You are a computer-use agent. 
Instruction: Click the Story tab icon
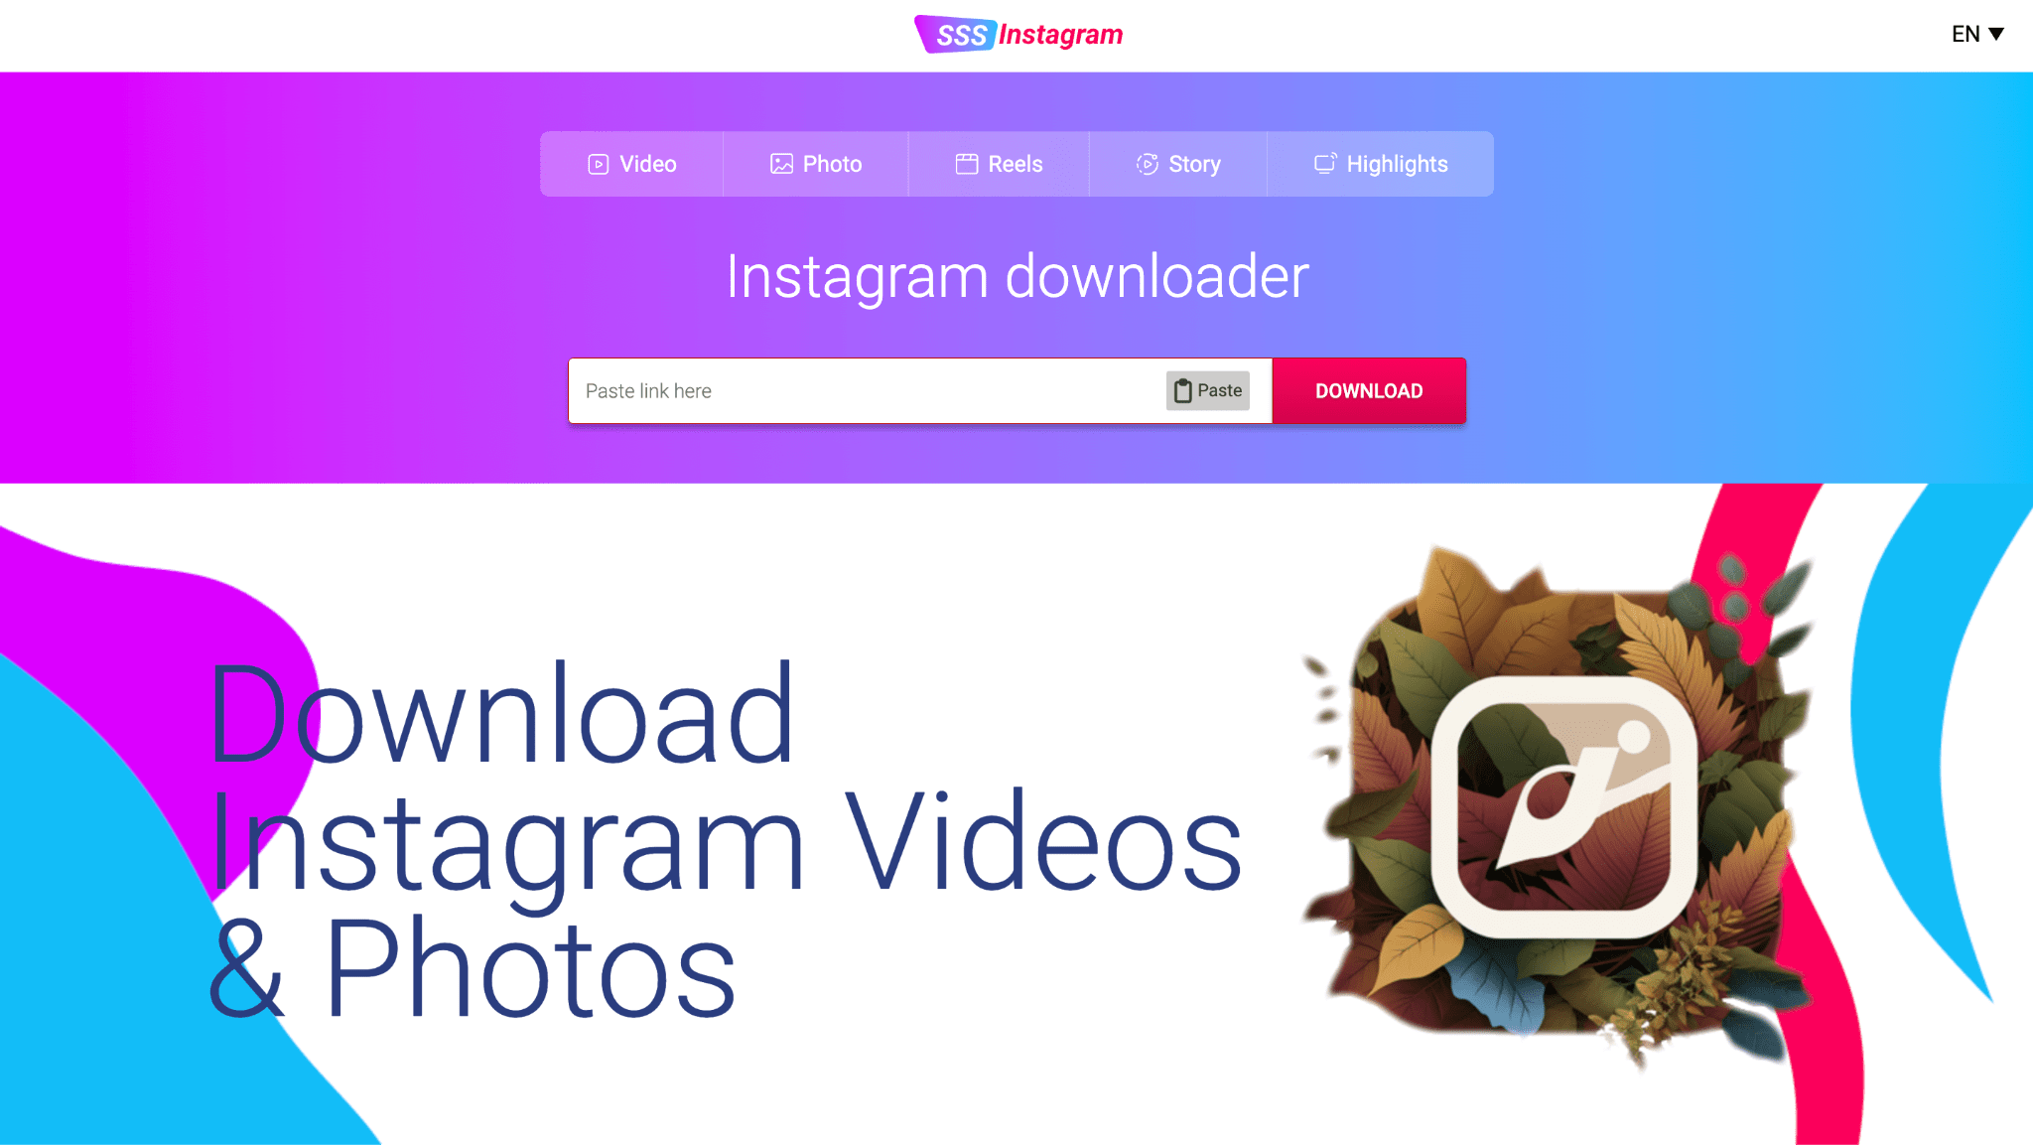point(1147,164)
